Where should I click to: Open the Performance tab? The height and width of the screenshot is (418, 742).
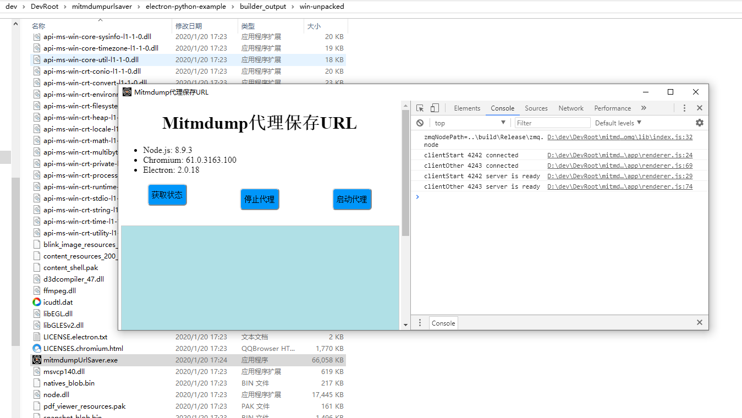pos(613,108)
